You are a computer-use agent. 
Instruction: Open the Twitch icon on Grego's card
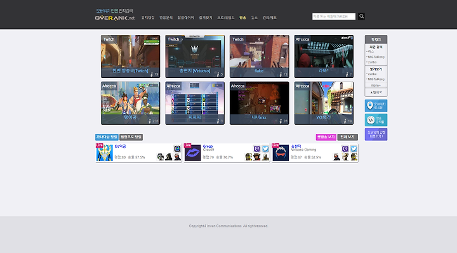[x=257, y=149]
